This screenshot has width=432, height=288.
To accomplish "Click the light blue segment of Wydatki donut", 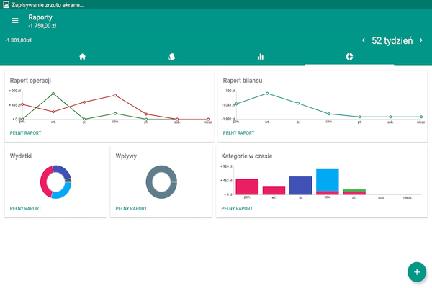I will (x=63, y=192).
